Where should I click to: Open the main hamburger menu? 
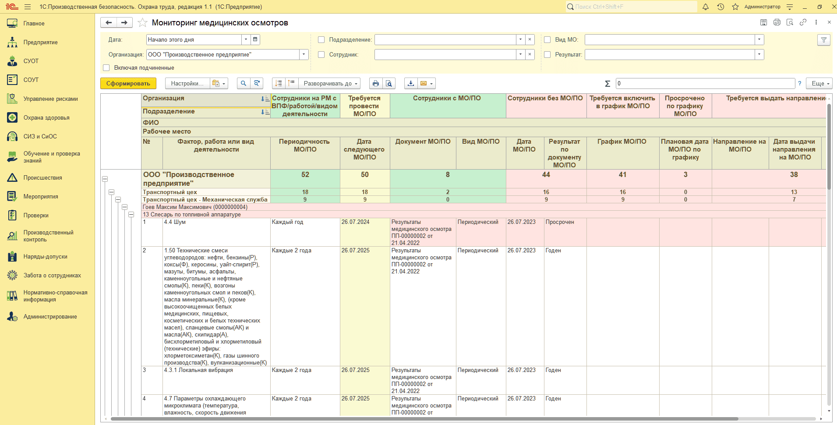coord(28,7)
